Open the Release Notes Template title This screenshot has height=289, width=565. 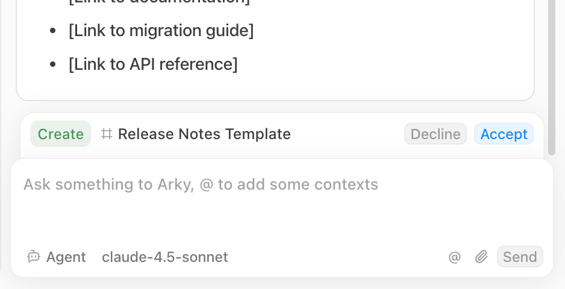pyautogui.click(x=204, y=134)
